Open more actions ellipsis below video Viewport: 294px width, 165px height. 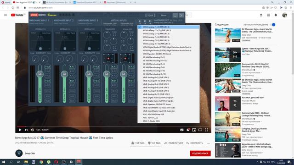(x=208, y=143)
